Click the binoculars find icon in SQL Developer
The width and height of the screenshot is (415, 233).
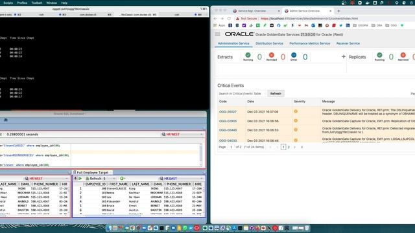[x=6, y=120]
